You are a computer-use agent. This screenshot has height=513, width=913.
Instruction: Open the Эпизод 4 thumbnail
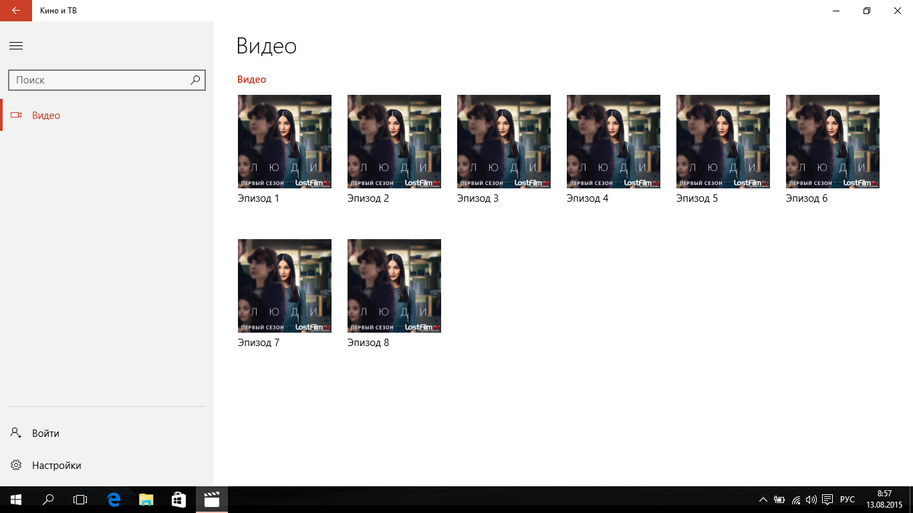(x=614, y=142)
